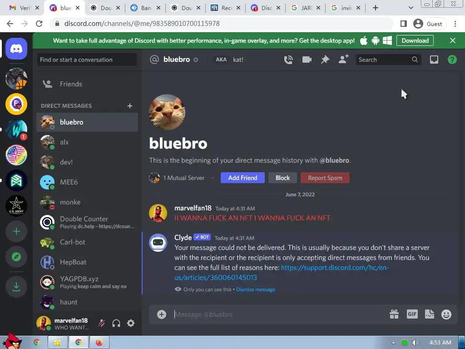Click the Add a Server plus icon

coord(16,231)
